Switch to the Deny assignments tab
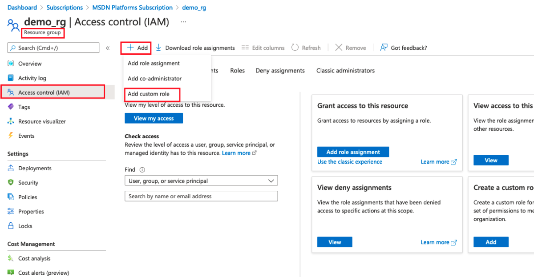Viewport: 534px width, 277px height. point(280,70)
